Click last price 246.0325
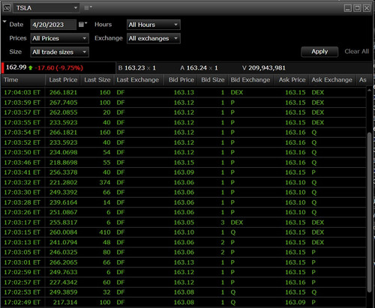Screen dimensions: 375x308 tap(63, 253)
